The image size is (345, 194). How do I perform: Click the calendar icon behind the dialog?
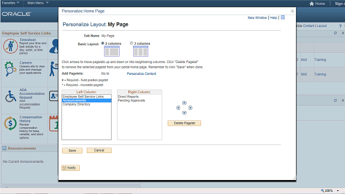point(54,123)
